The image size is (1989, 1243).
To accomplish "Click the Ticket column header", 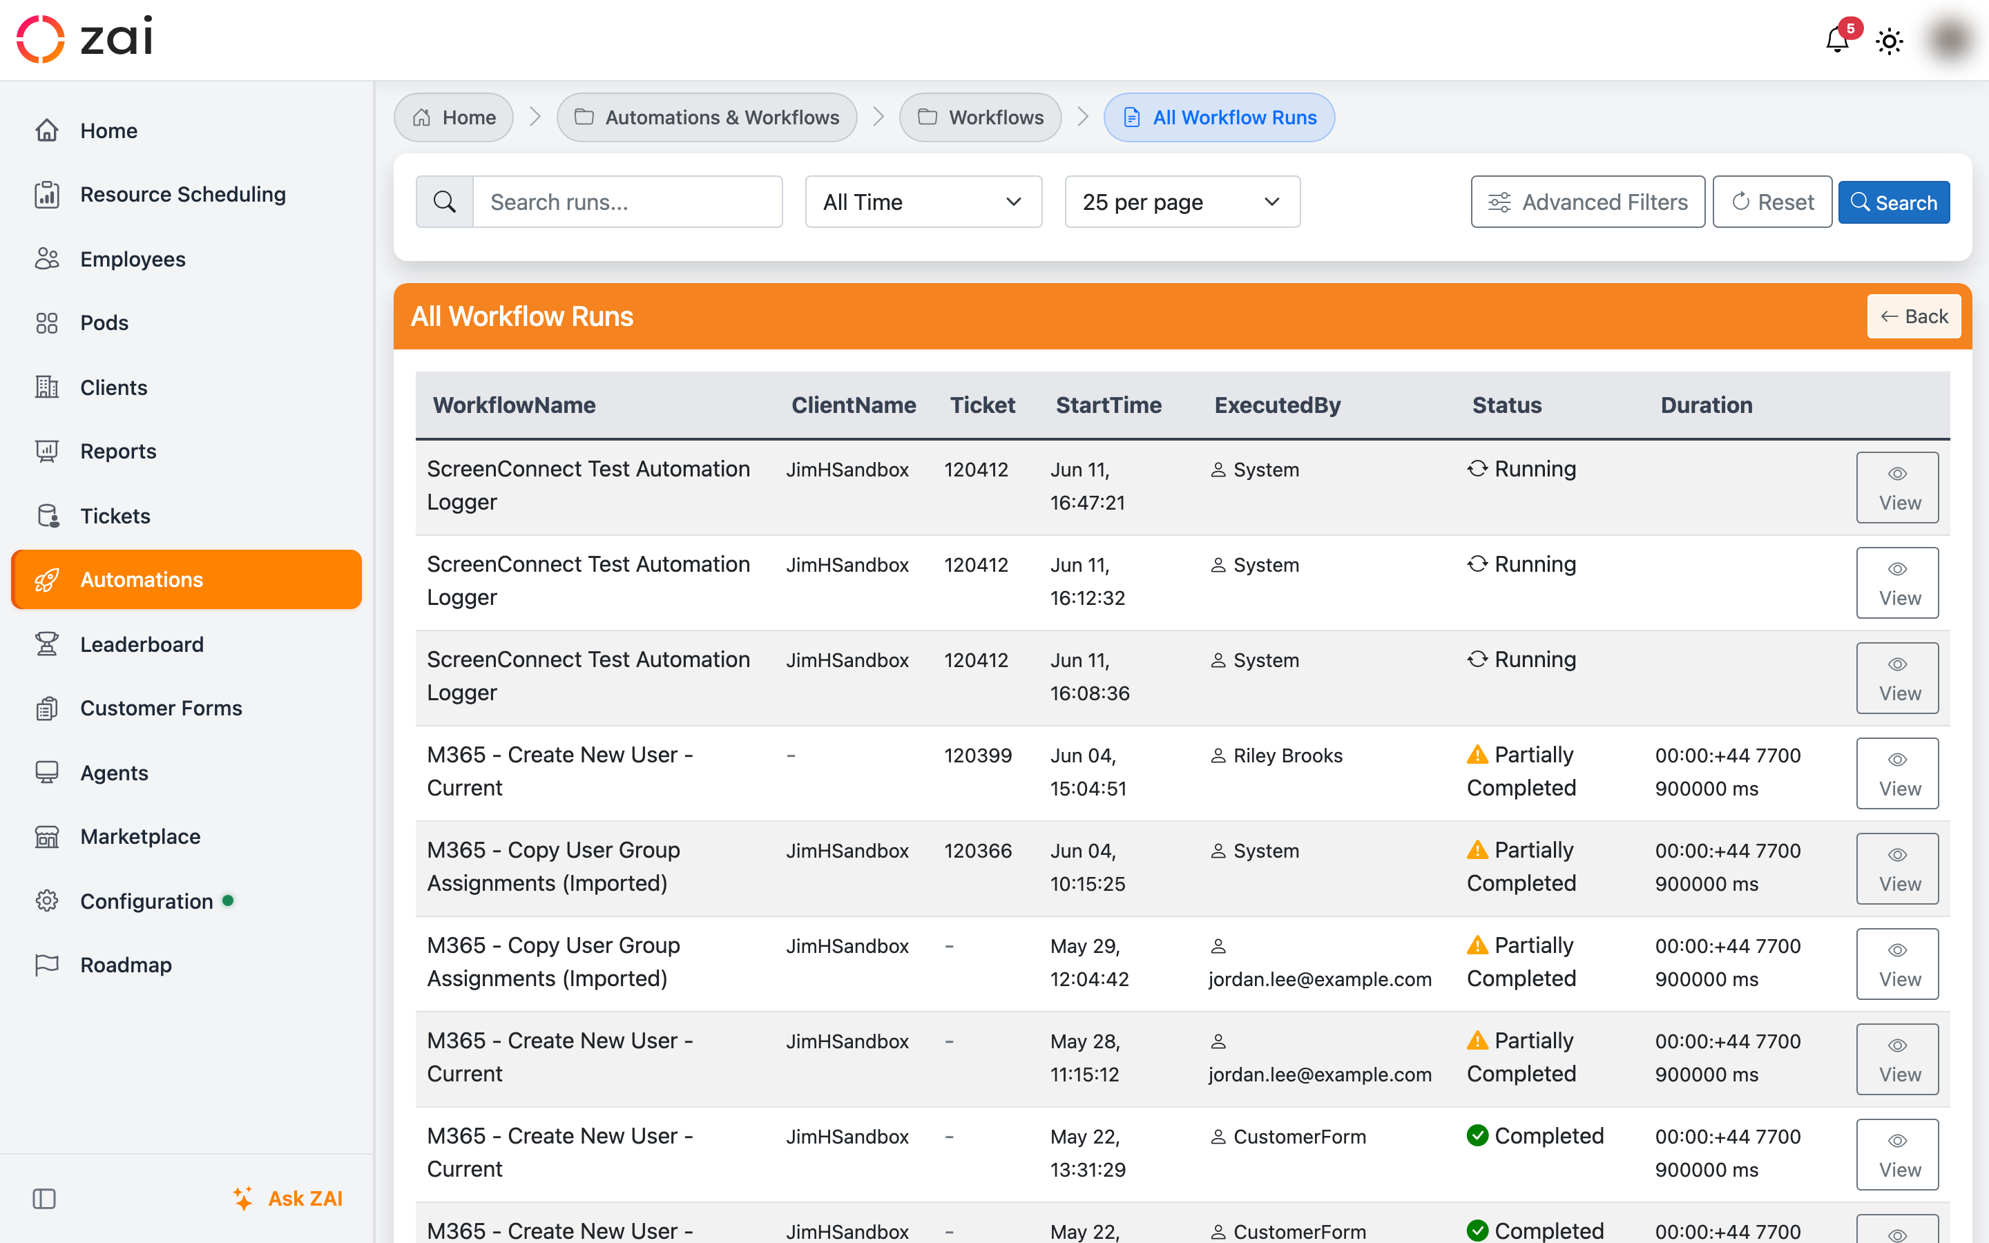I will (982, 405).
